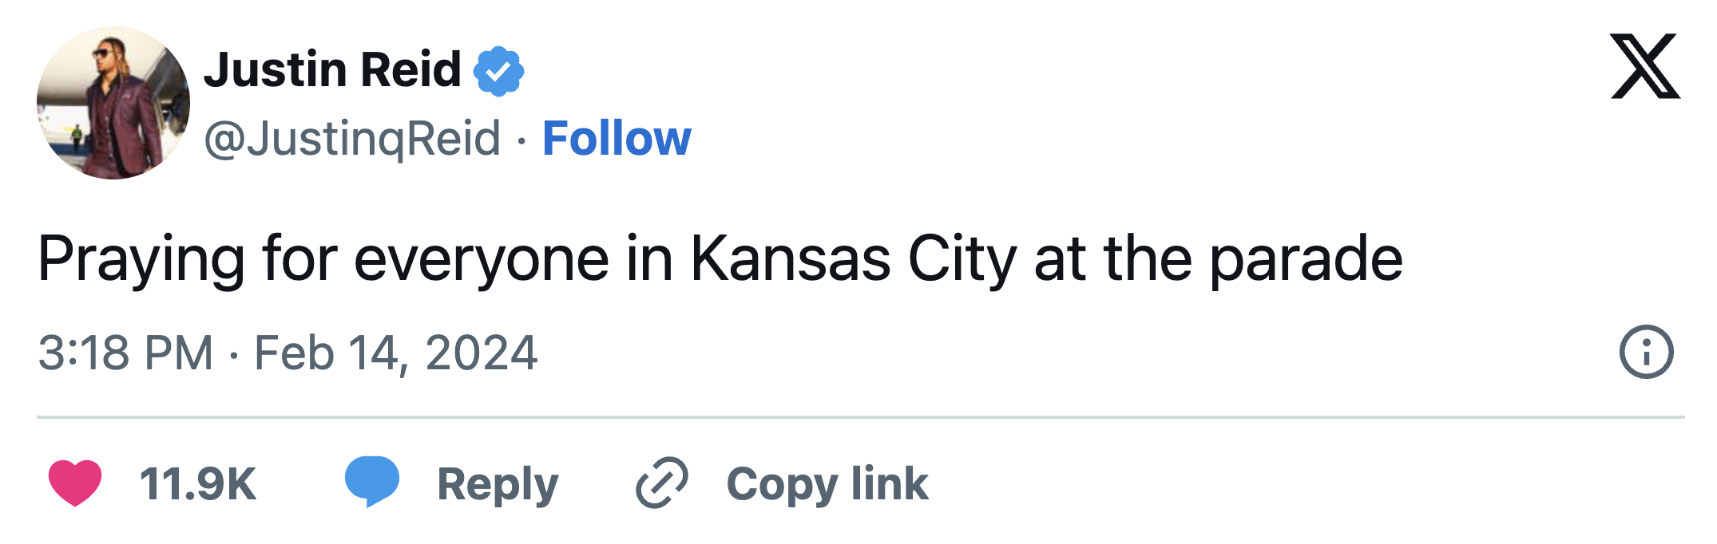The height and width of the screenshot is (544, 1717).
Task: Click the blue reply speech bubble icon
Action: (x=371, y=481)
